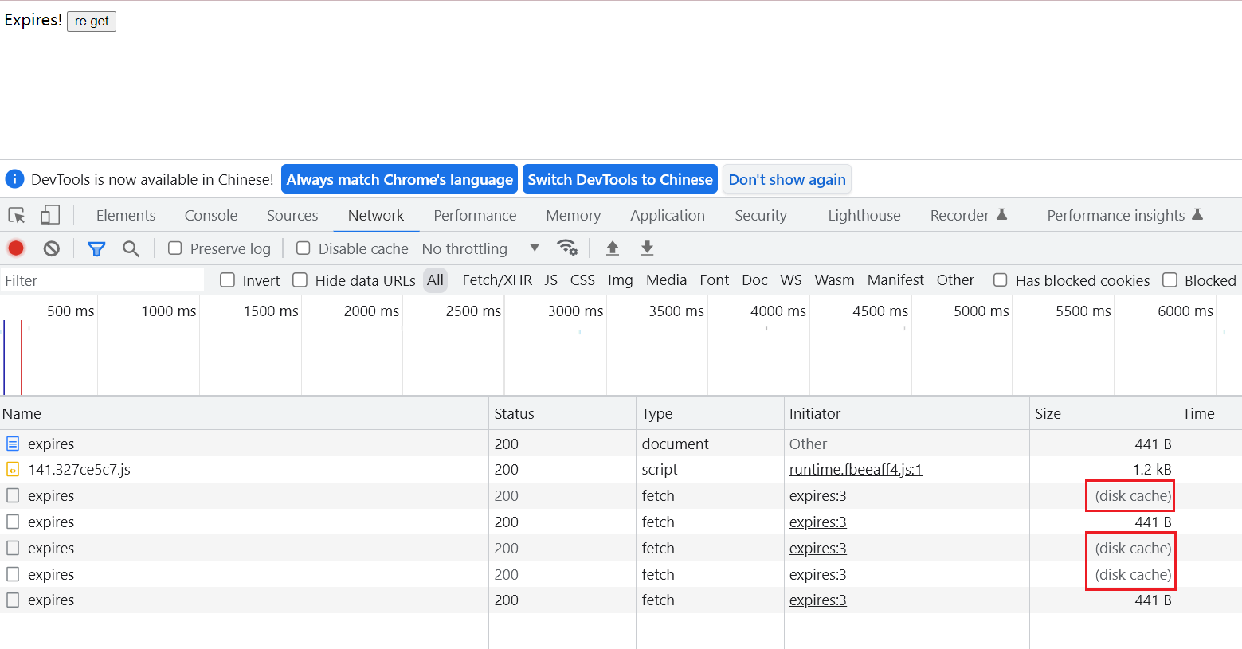Filter requests by JS type
The height and width of the screenshot is (649, 1242).
pyautogui.click(x=551, y=280)
